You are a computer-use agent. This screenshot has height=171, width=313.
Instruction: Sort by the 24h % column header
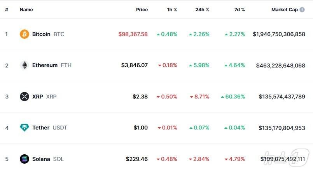point(202,10)
